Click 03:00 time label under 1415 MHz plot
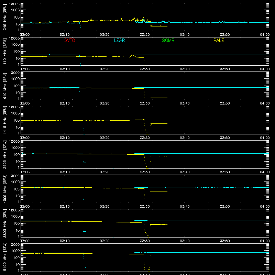 25,138
